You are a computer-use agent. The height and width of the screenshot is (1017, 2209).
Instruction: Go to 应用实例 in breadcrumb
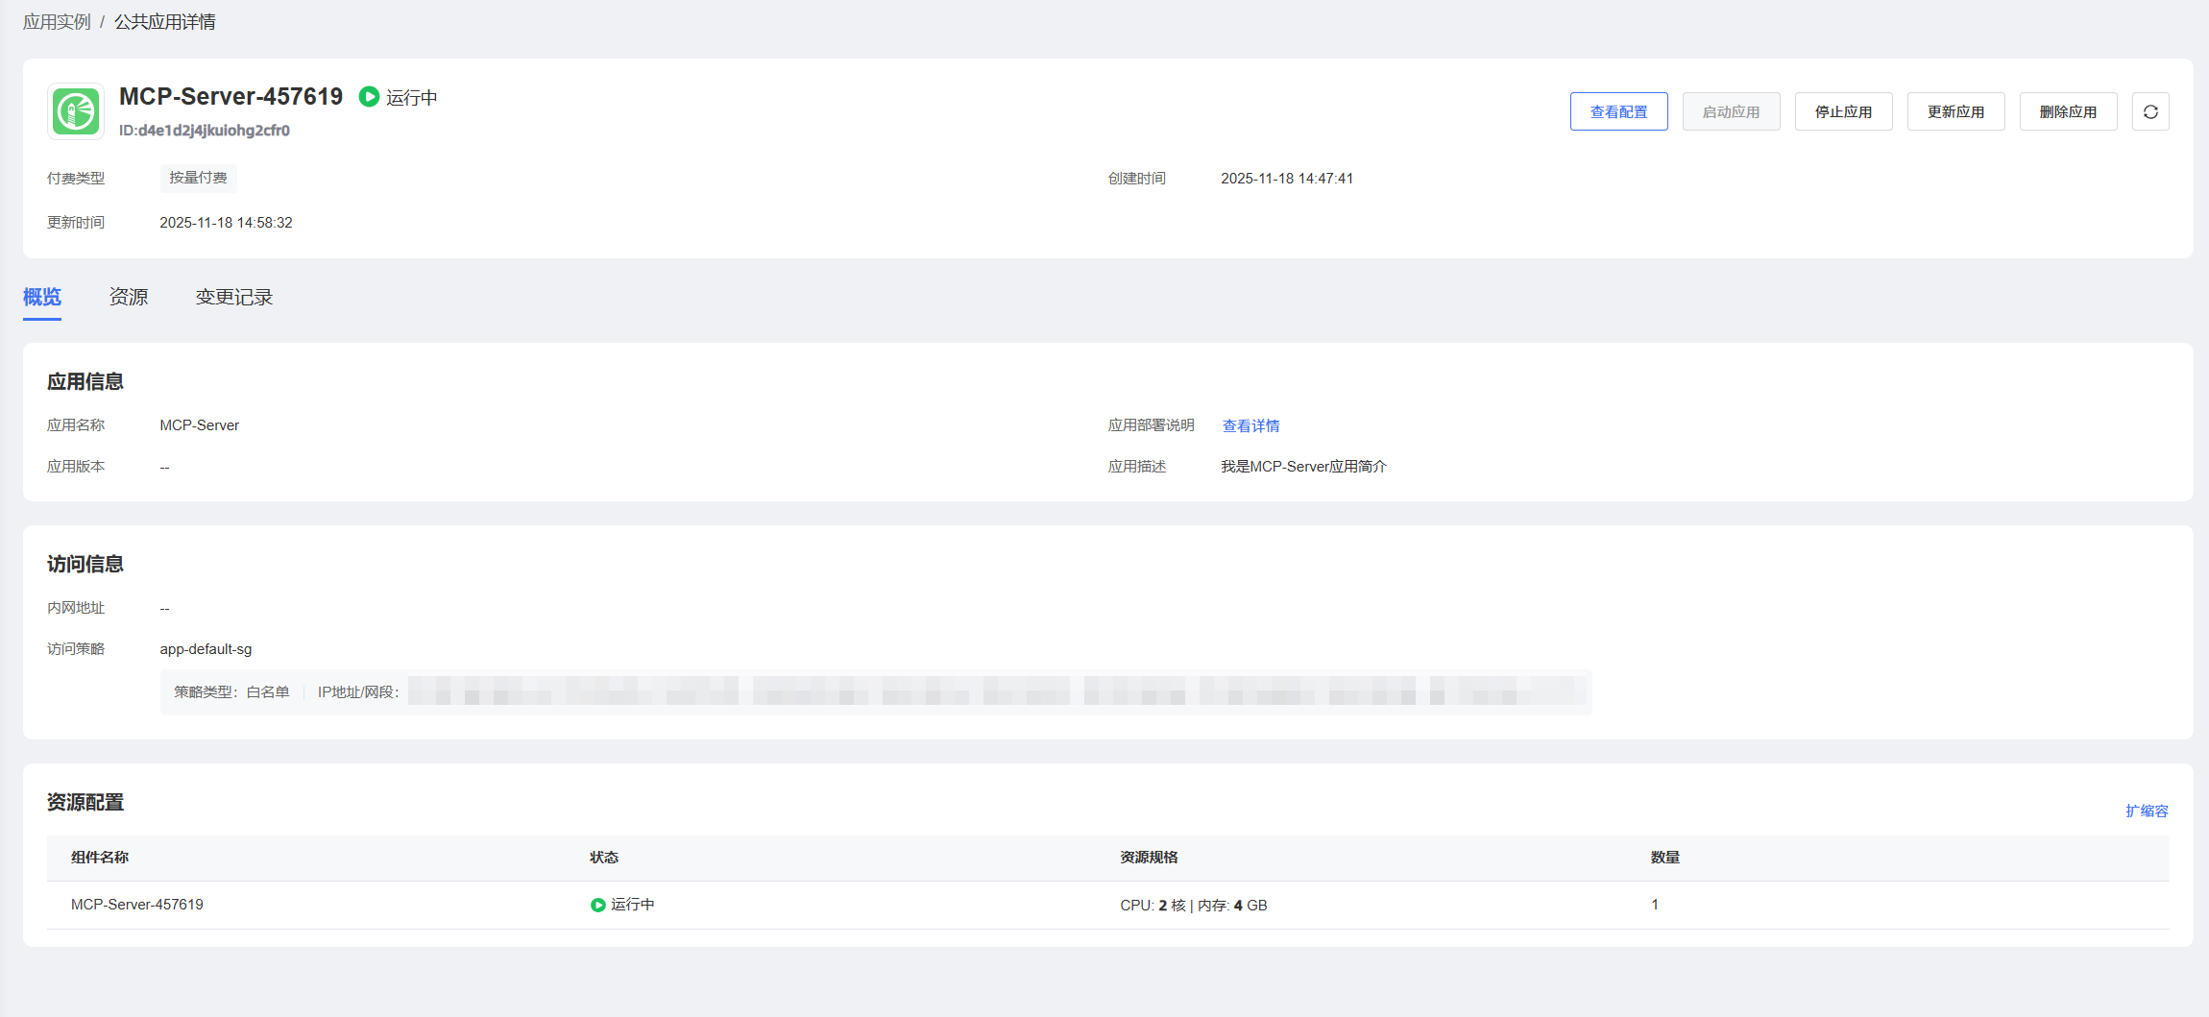[x=57, y=22]
